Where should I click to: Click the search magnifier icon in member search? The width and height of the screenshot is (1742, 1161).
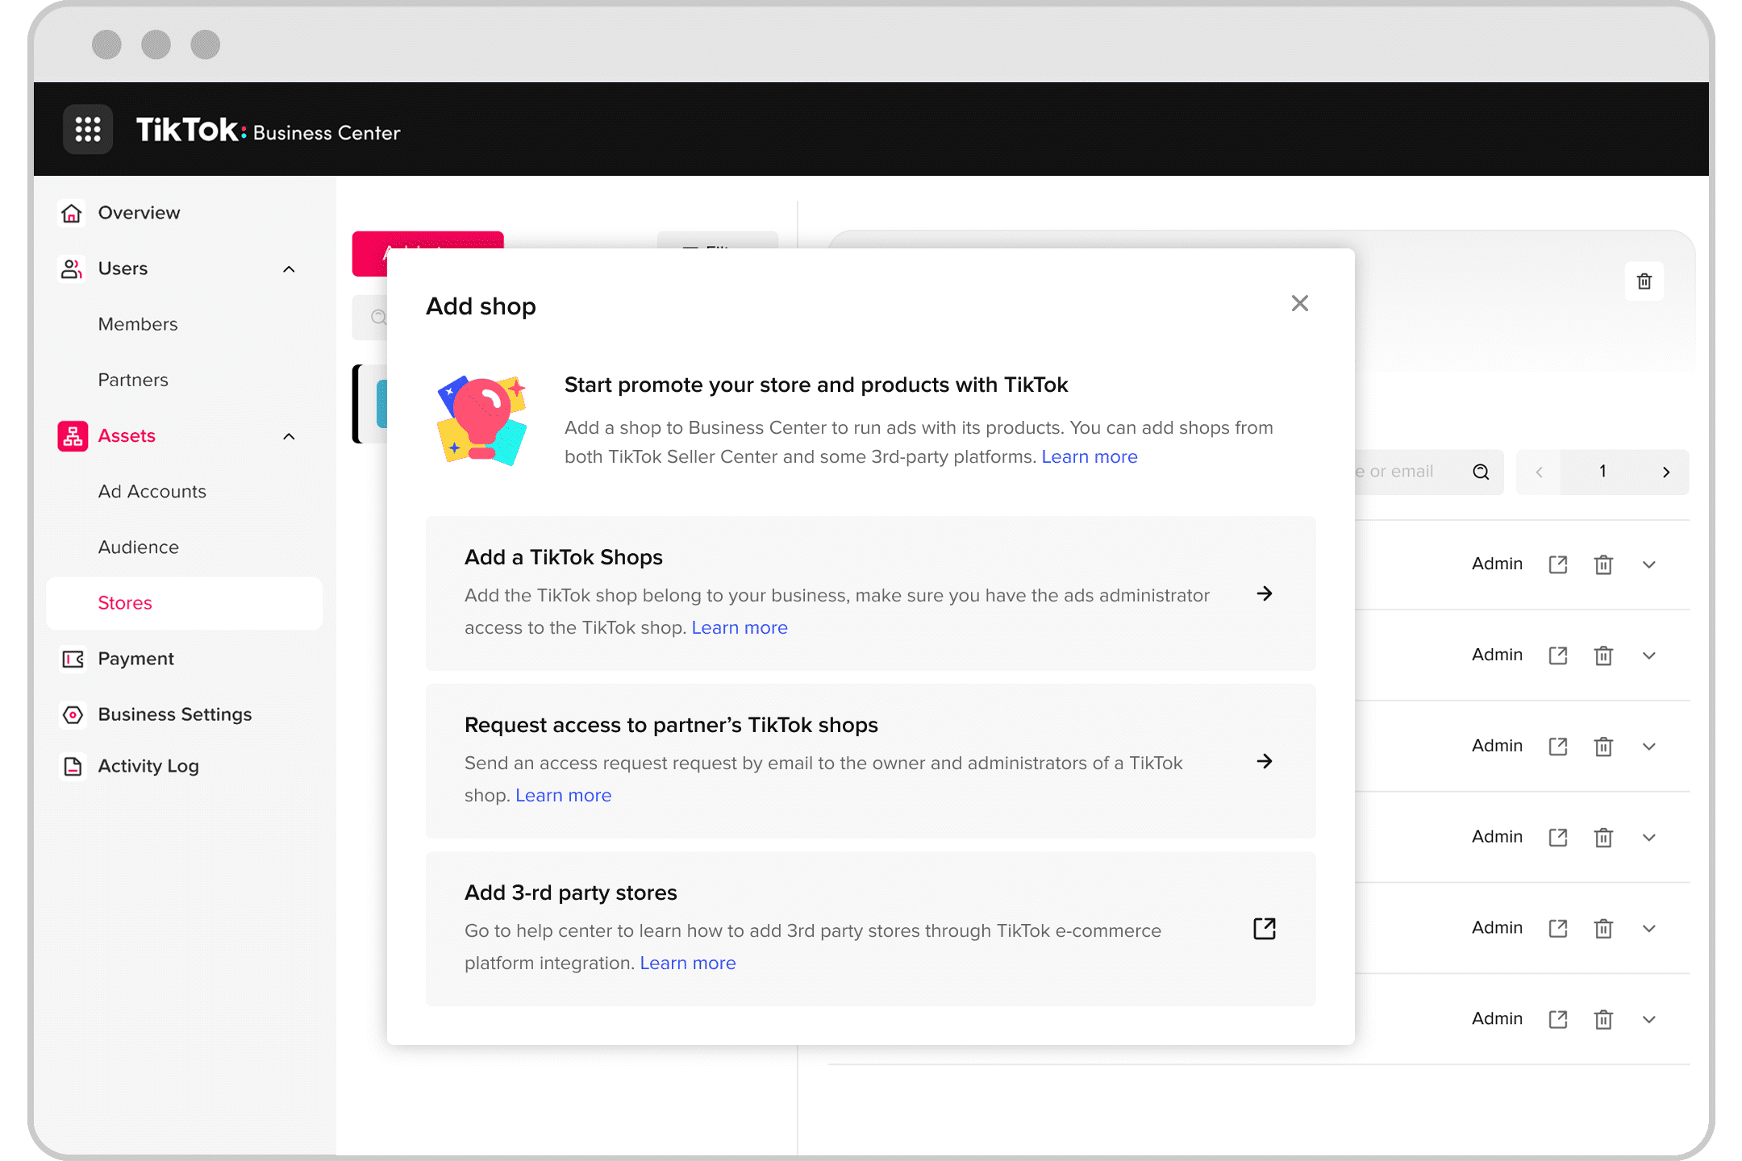point(1482,472)
